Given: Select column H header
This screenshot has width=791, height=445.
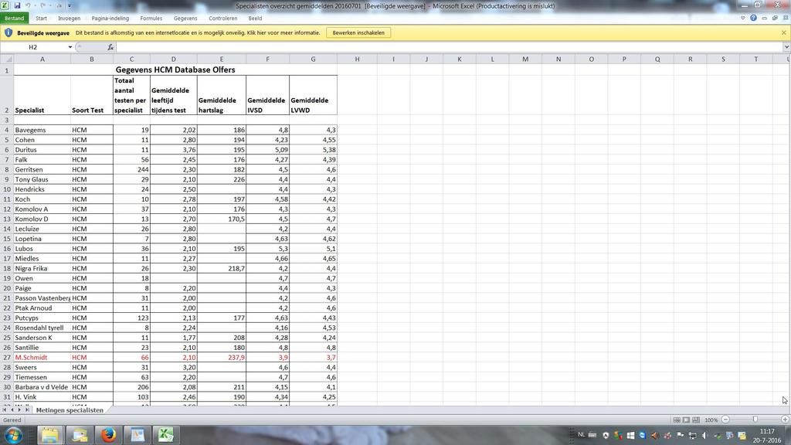Looking at the screenshot, I should [357, 59].
